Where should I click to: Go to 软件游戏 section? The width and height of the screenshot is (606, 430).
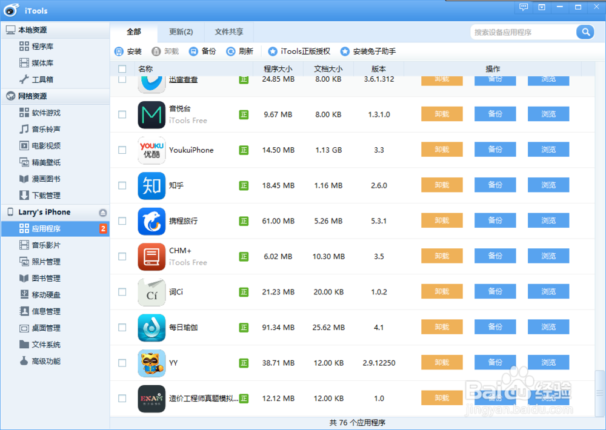(40, 113)
